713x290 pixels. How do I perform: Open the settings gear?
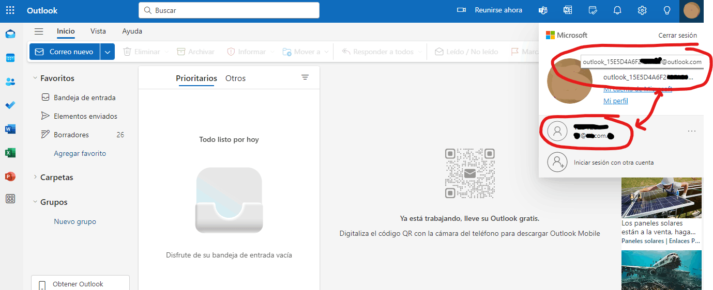click(x=642, y=10)
